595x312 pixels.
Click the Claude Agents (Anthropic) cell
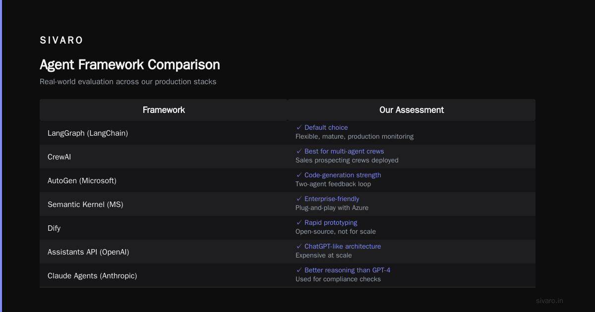click(164, 275)
